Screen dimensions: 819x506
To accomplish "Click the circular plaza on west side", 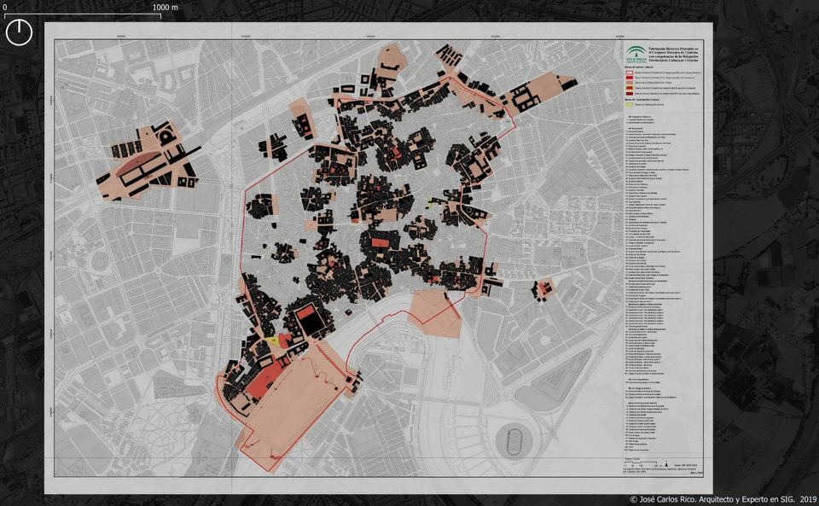I will click(x=101, y=261).
